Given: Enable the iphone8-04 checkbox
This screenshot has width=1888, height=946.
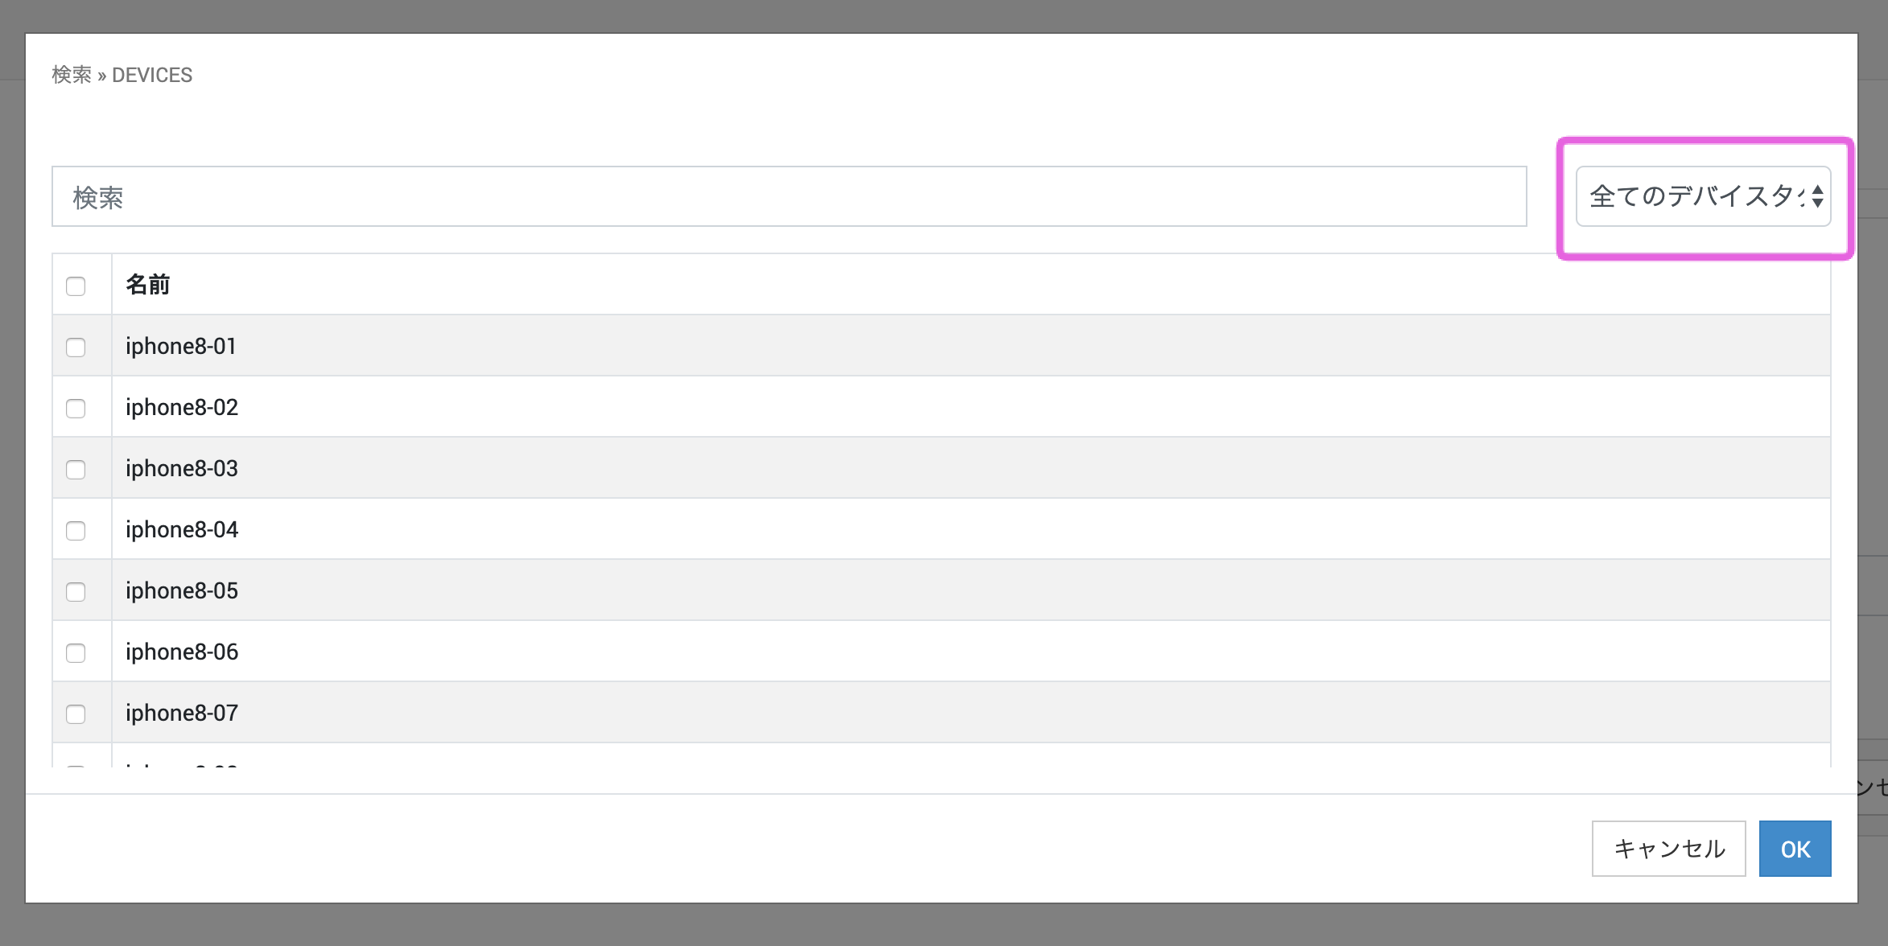Looking at the screenshot, I should 76,531.
